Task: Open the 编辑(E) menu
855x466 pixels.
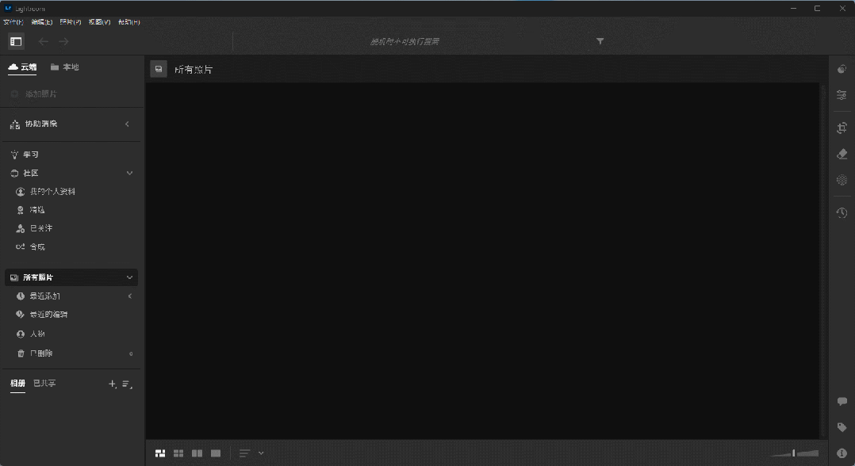Action: pyautogui.click(x=42, y=22)
